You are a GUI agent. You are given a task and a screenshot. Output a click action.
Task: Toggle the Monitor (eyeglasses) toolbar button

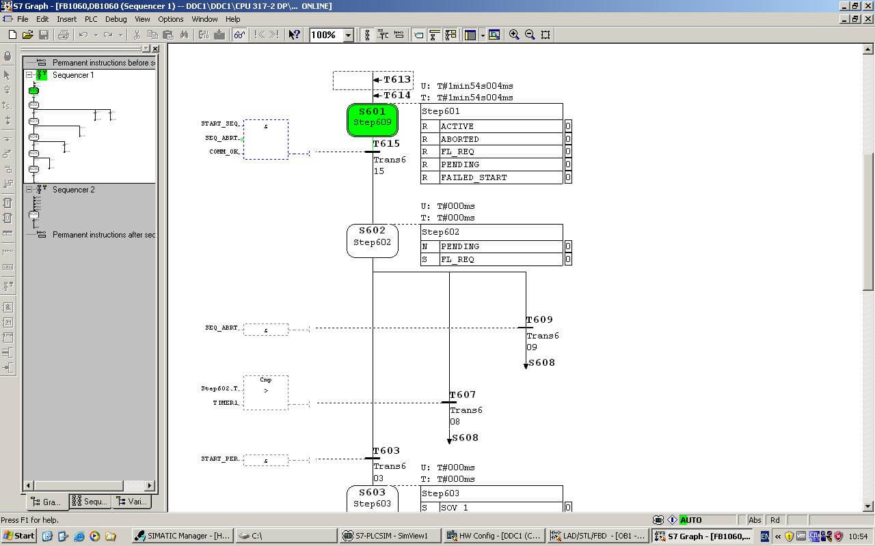239,35
